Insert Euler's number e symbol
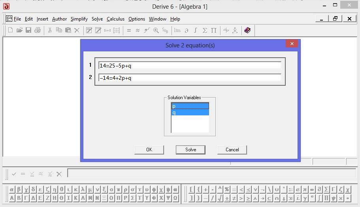The height and width of the screenshot is (207, 360). (298, 190)
